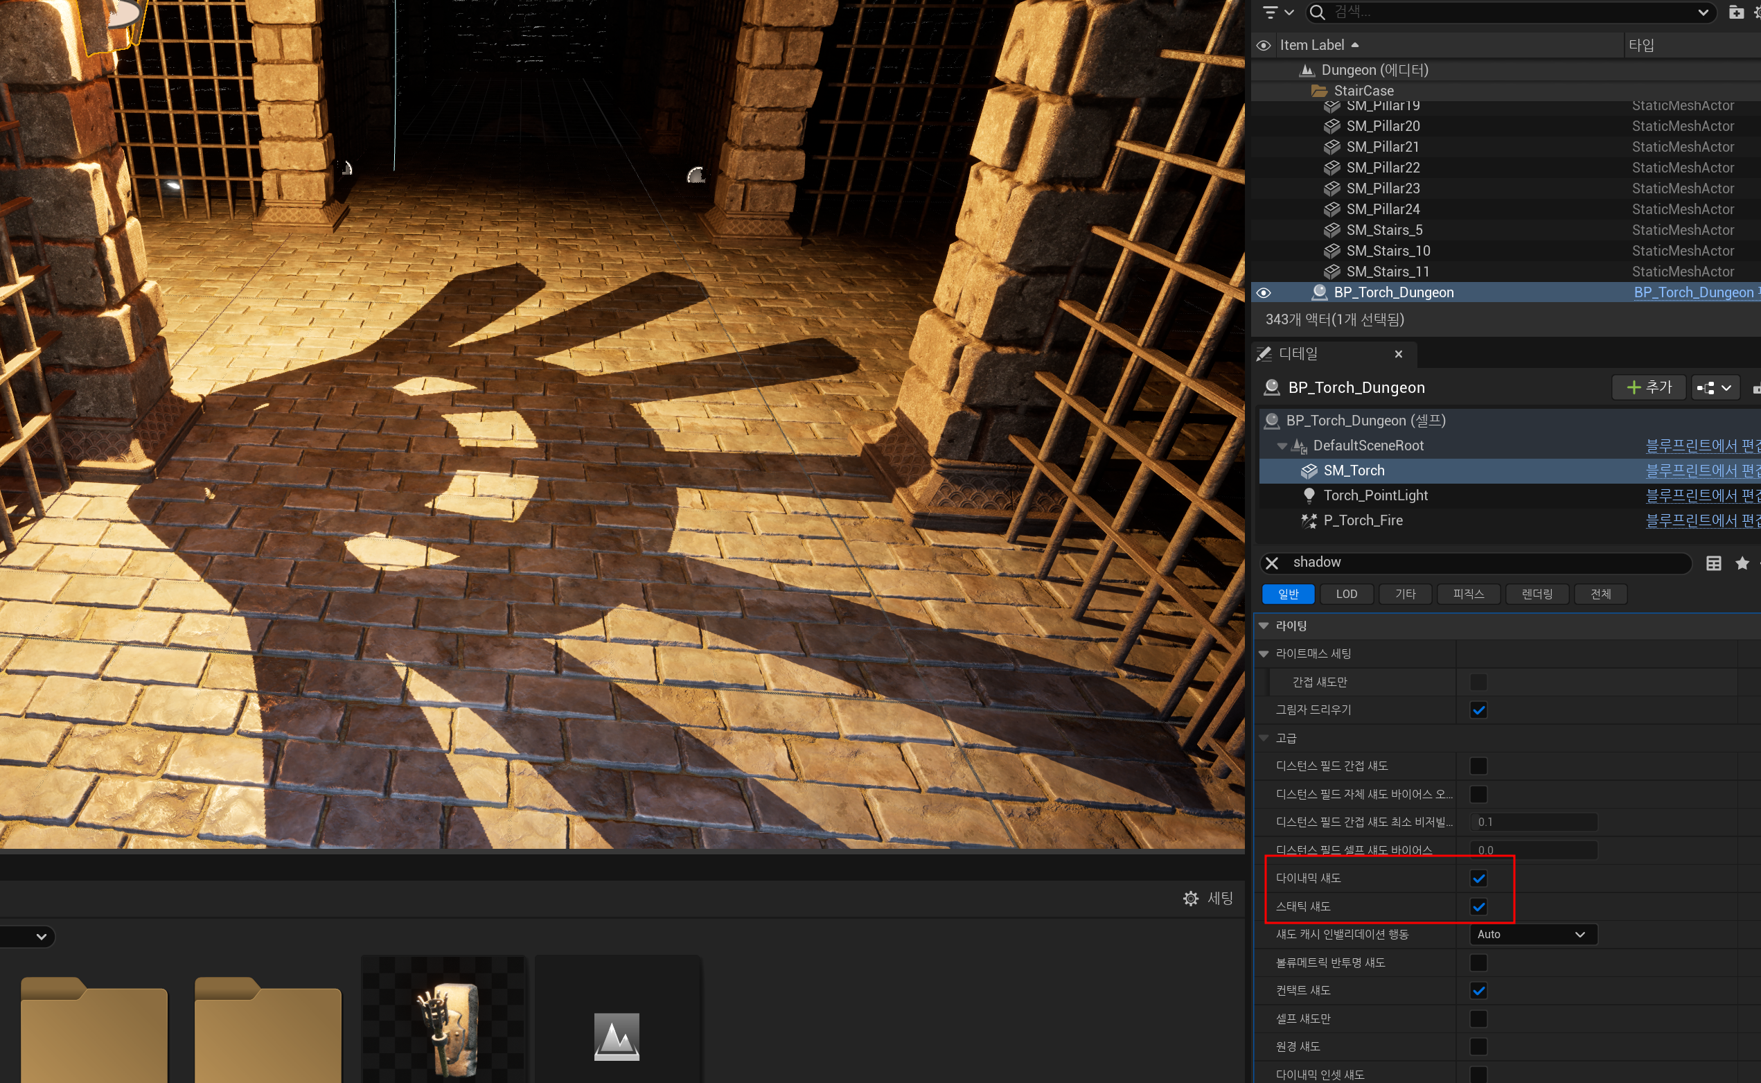Image resolution: width=1761 pixels, height=1083 pixels.
Task: Click the new folder icon in outliner
Action: pos(1735,12)
